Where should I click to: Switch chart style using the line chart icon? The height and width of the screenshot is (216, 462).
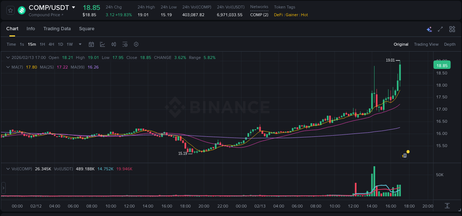tap(102, 44)
